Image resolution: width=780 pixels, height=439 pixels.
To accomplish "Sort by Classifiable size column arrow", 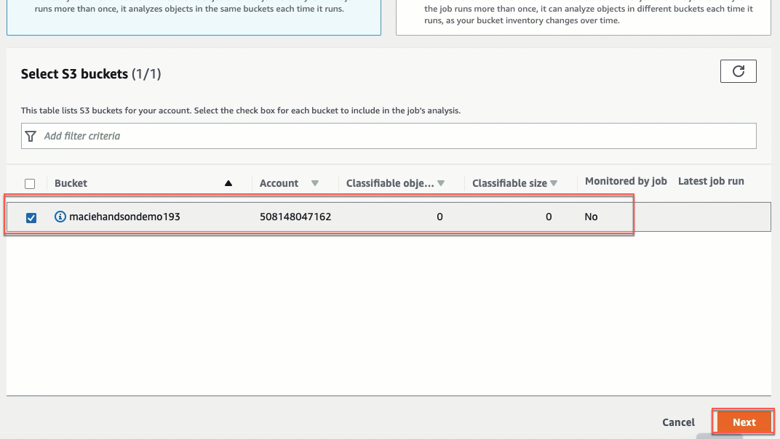I will click(554, 183).
